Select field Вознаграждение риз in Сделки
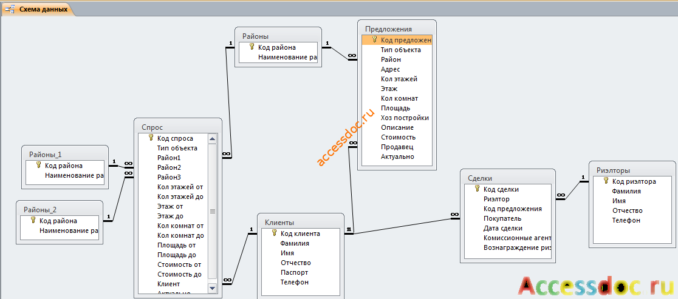Viewport: 678px width, 299px height. tap(517, 247)
